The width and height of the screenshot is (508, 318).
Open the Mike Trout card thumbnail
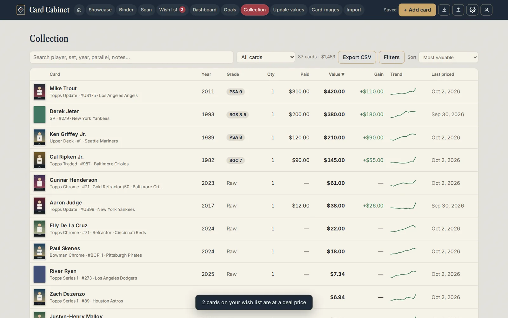pyautogui.click(x=40, y=92)
